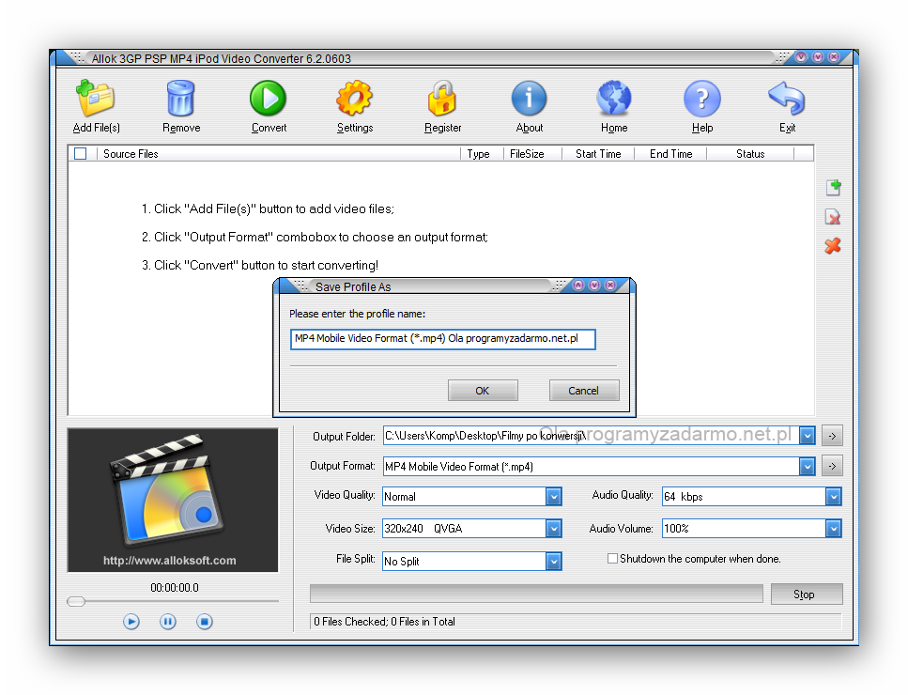Click the preview Stop button

[x=205, y=622]
